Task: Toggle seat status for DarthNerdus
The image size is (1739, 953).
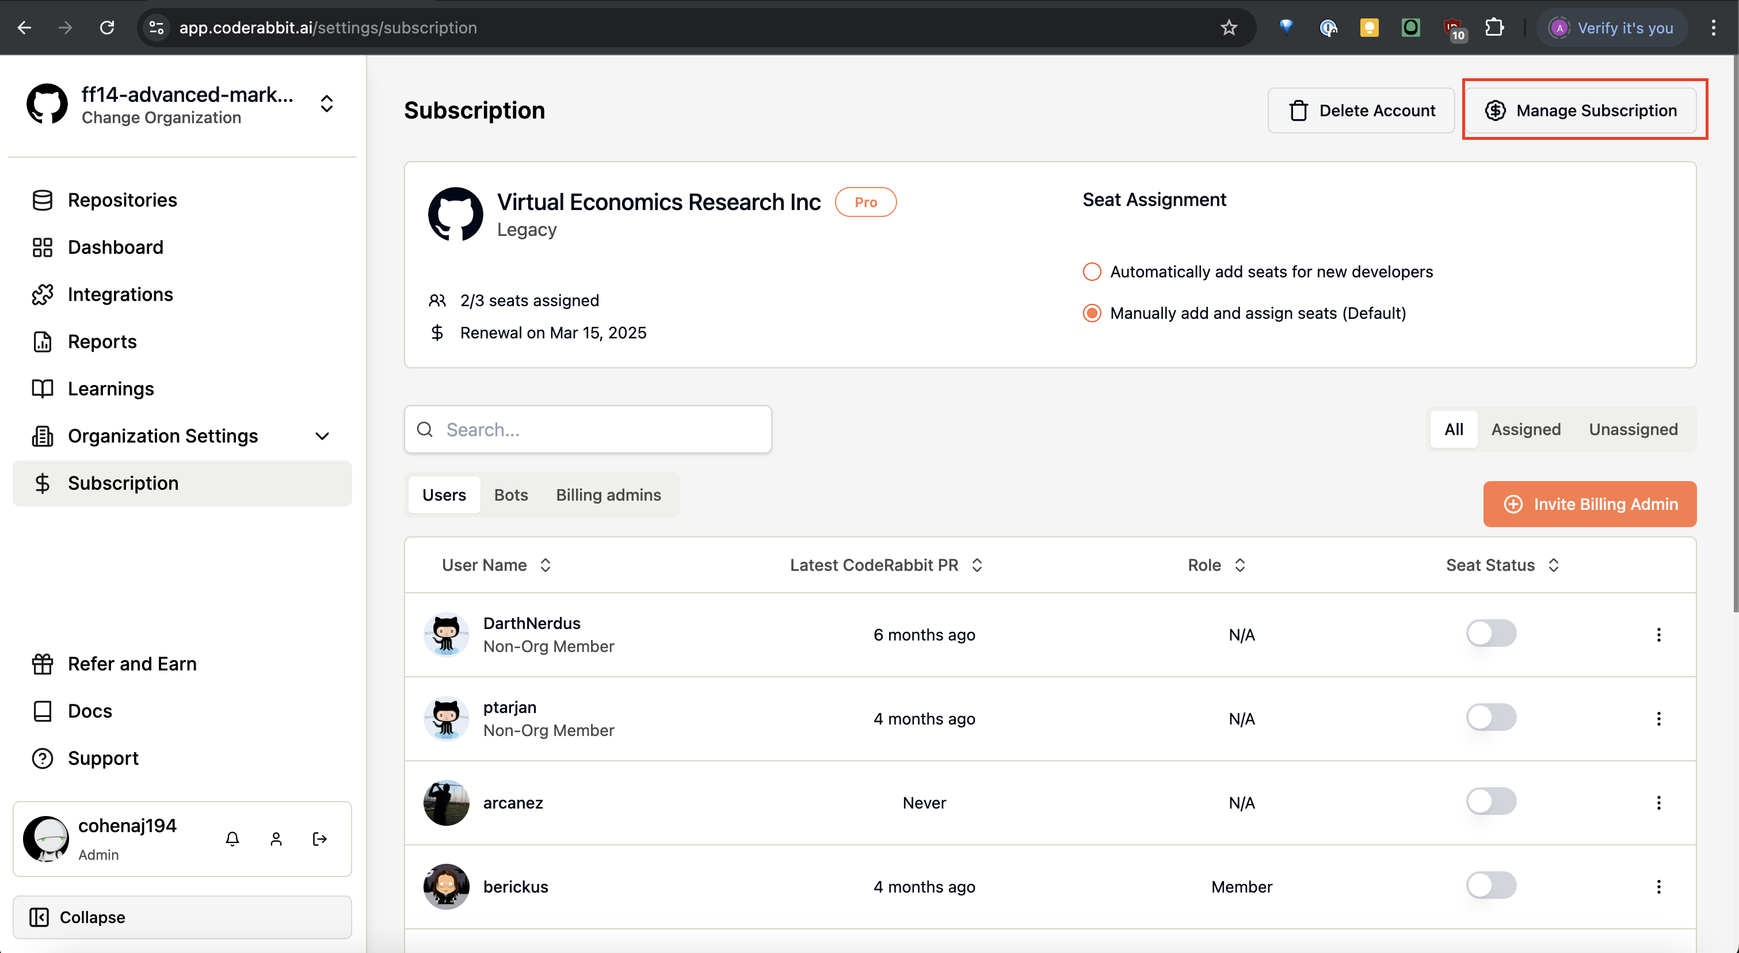Action: [x=1491, y=633]
